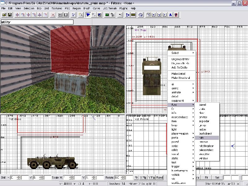Expand the vehicle entity submenu
Image resolution: width=248 pixels, height=186 pixels.
pos(182,175)
